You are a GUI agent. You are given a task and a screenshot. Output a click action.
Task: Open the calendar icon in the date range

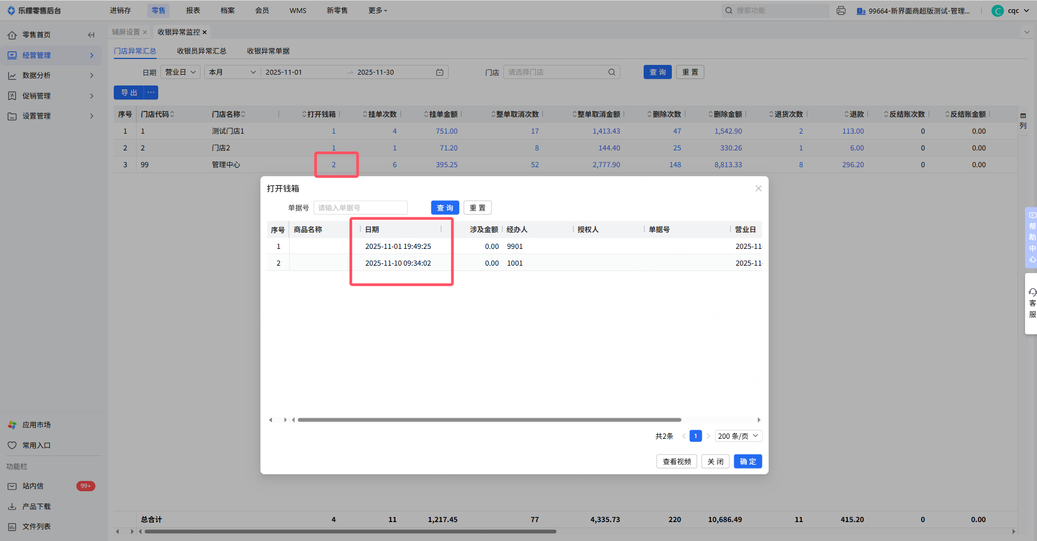coord(440,72)
